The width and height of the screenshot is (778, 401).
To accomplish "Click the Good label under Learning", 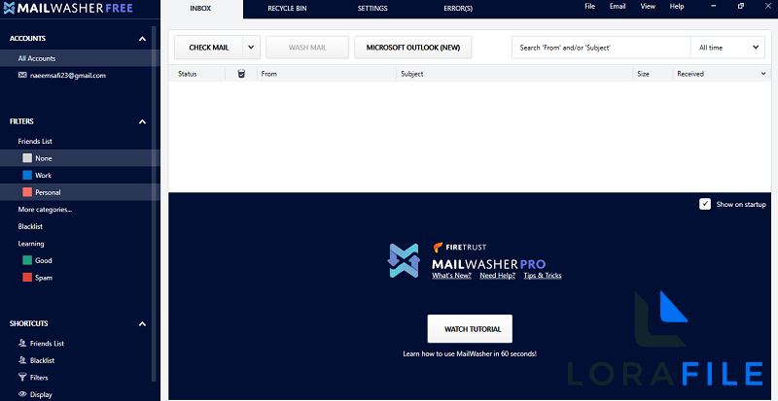I will tap(44, 260).
